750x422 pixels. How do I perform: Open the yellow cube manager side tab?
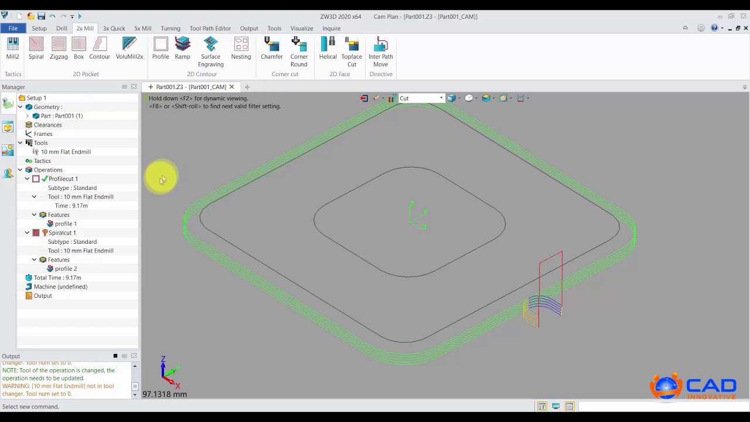click(8, 127)
